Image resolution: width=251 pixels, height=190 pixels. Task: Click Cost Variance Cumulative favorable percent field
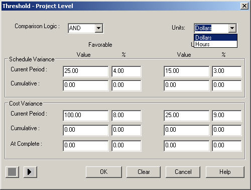click(x=127, y=130)
